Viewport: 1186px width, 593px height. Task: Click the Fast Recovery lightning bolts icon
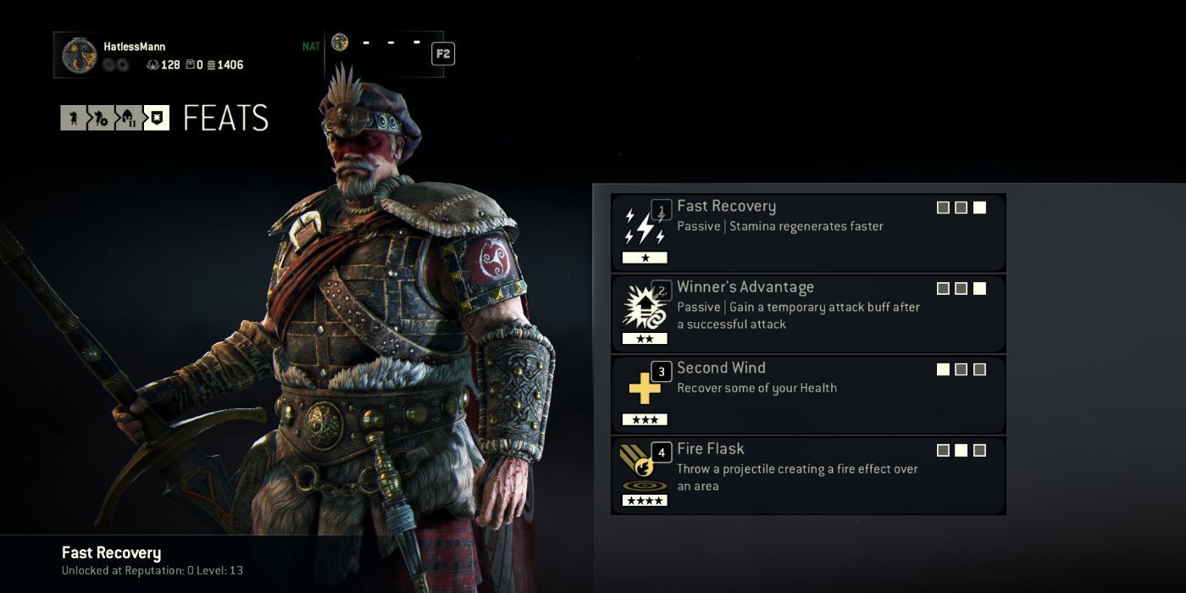645,227
